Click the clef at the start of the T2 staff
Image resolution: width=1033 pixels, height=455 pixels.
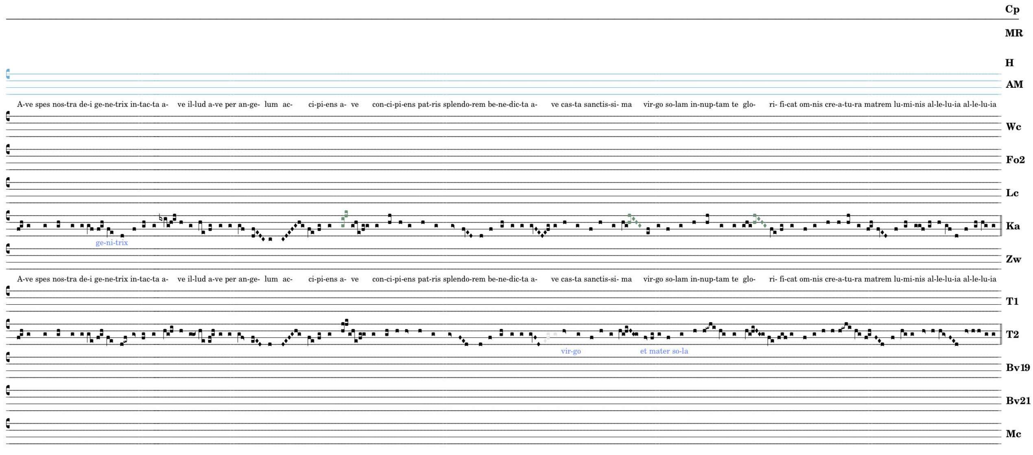coord(8,324)
